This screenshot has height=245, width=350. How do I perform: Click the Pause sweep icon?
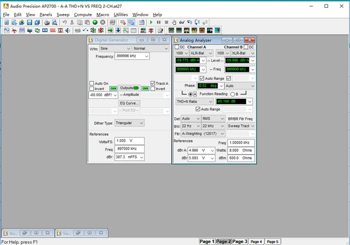(159, 22)
